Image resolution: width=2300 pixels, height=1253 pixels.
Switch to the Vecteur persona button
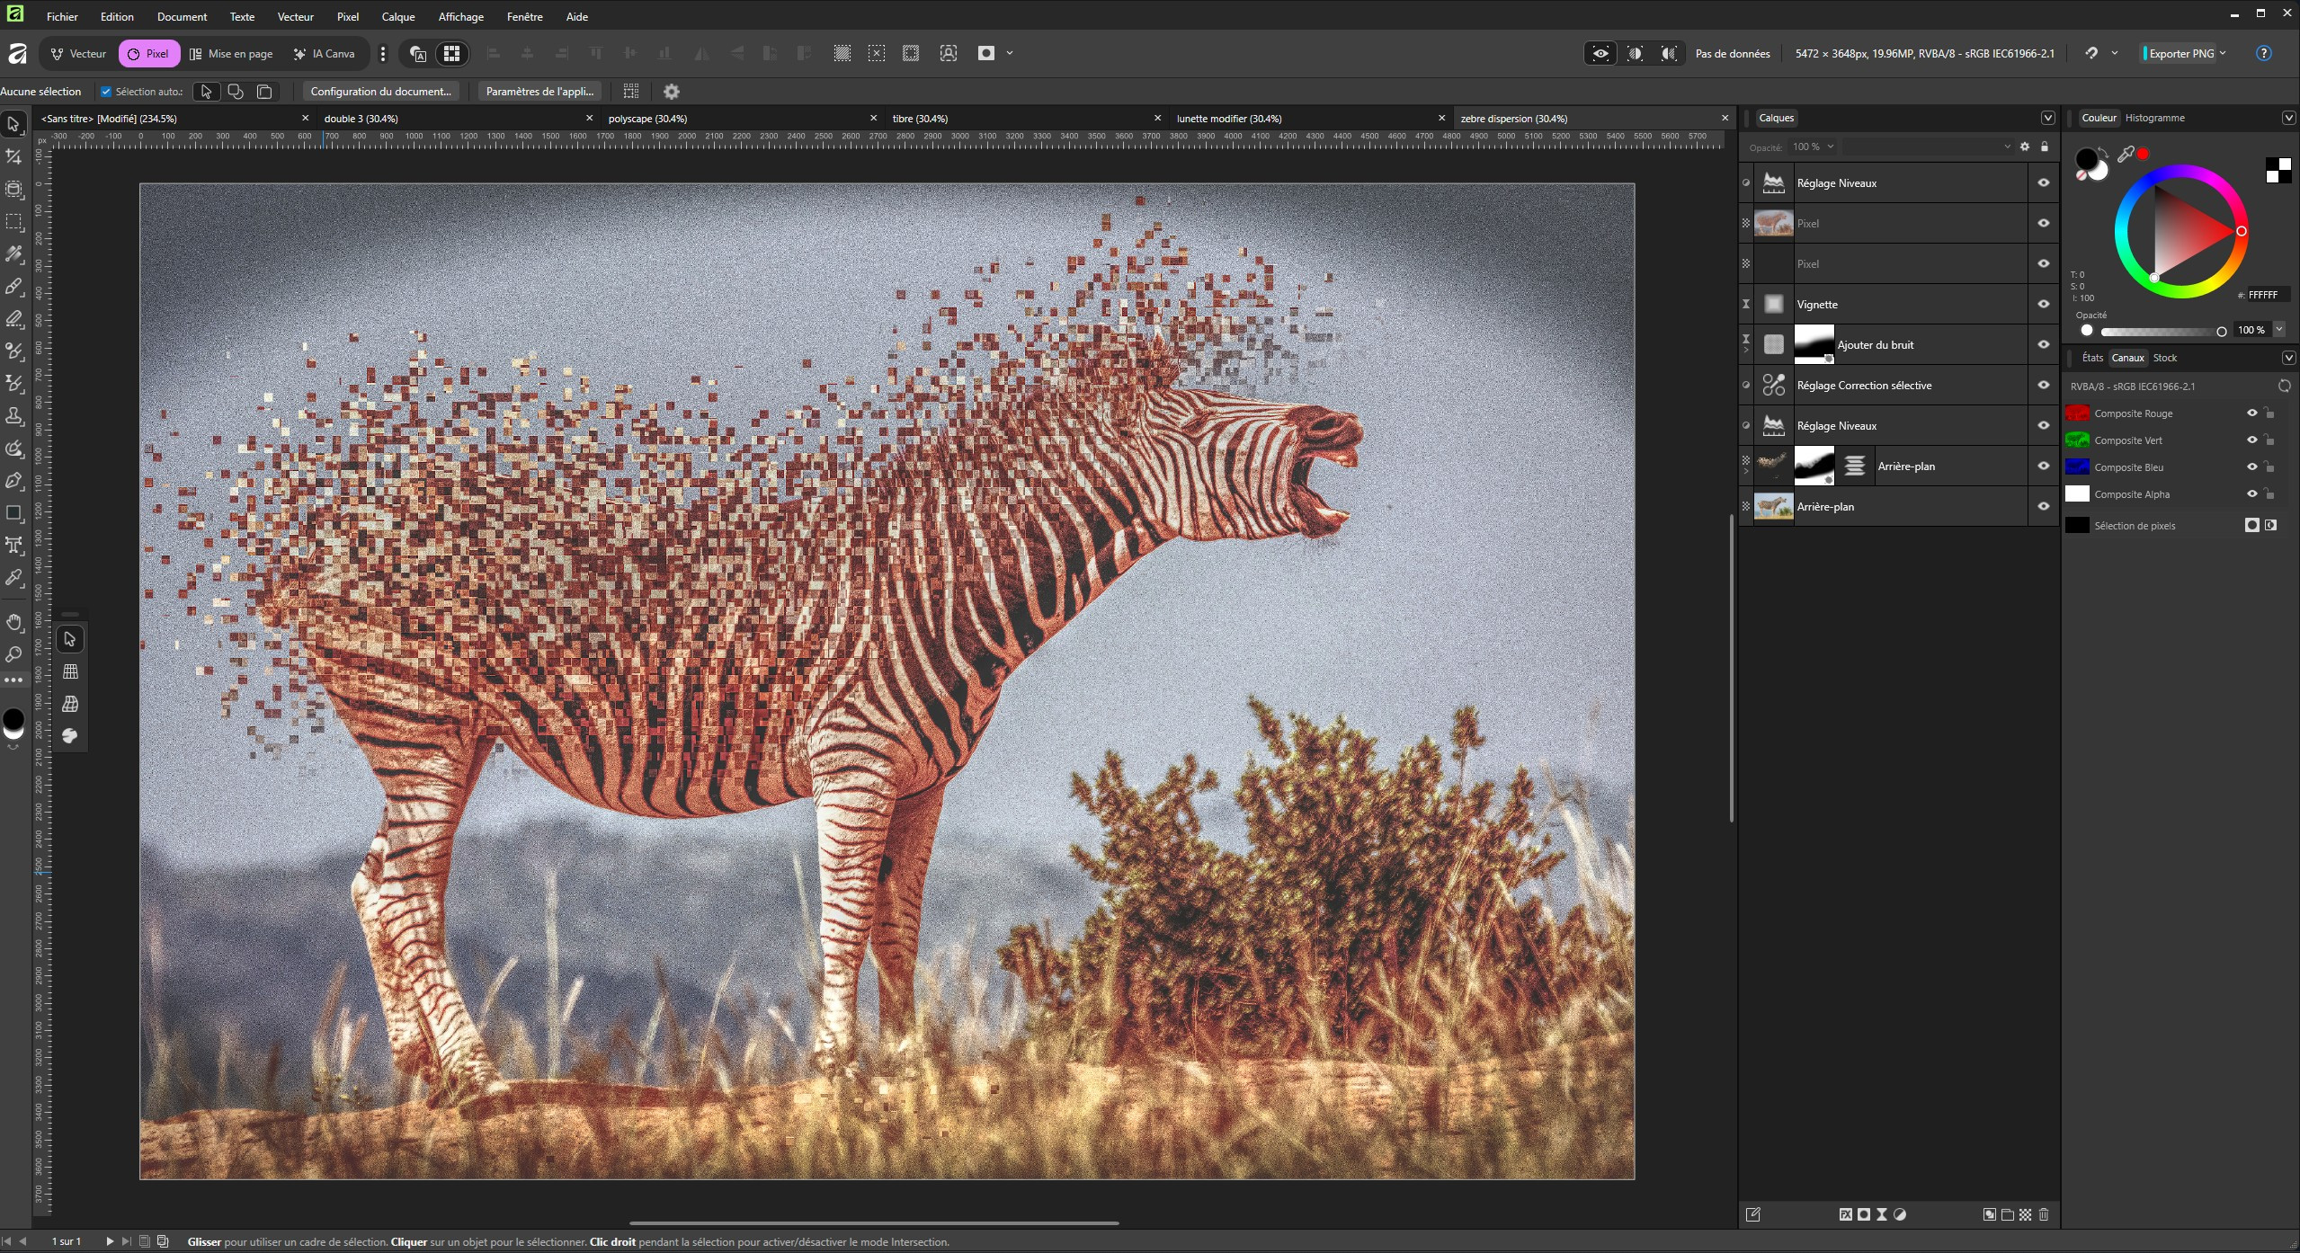79,54
